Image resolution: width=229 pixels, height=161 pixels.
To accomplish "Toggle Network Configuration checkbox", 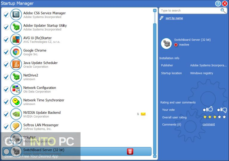I will [6, 89].
